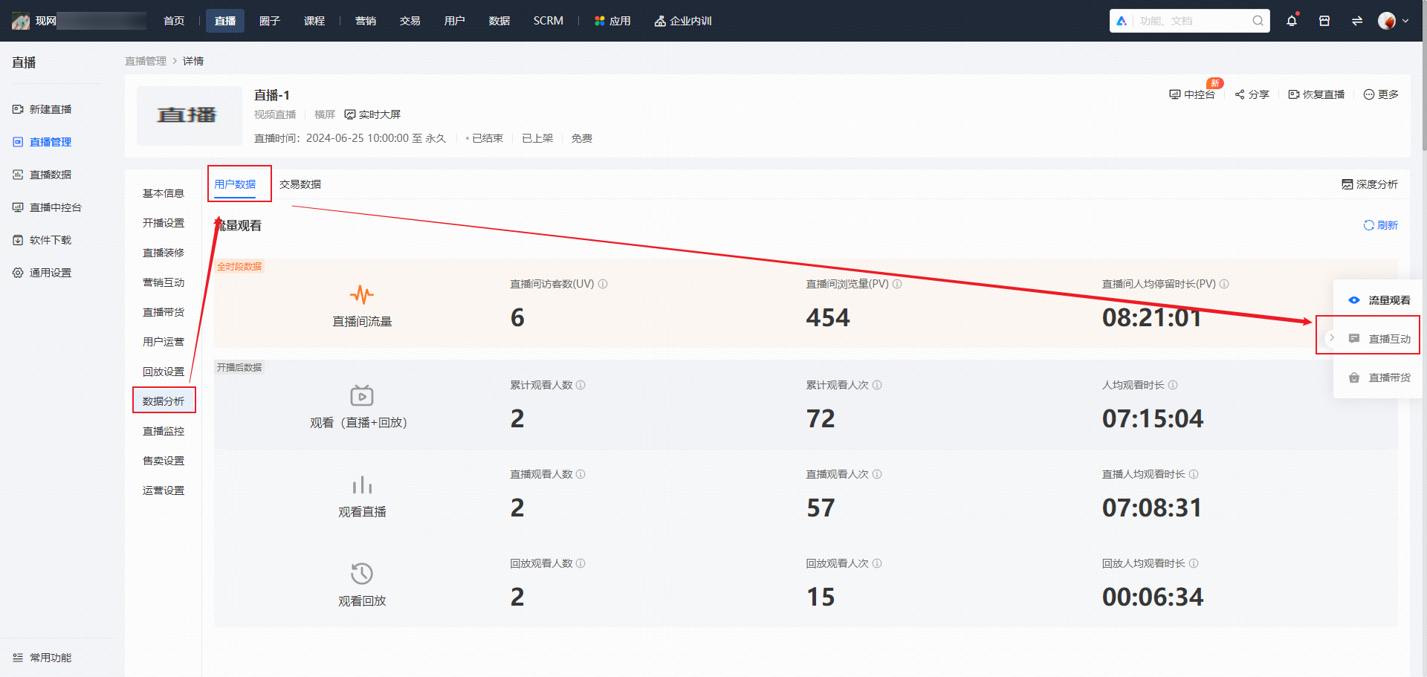Select 用户运营 in settings menu
The image size is (1427, 677).
click(164, 342)
